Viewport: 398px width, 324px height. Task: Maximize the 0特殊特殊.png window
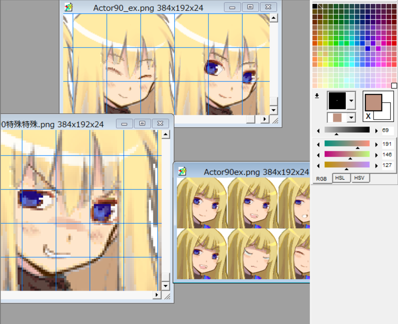(142, 124)
